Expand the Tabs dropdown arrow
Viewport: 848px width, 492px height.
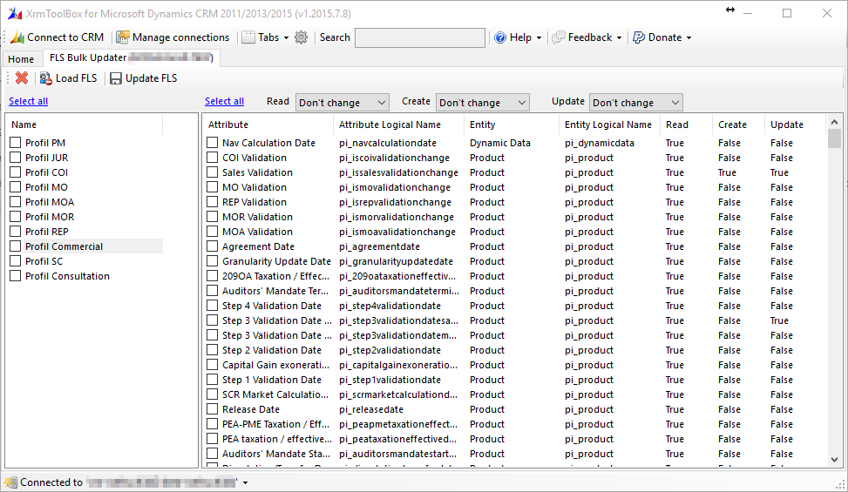286,37
